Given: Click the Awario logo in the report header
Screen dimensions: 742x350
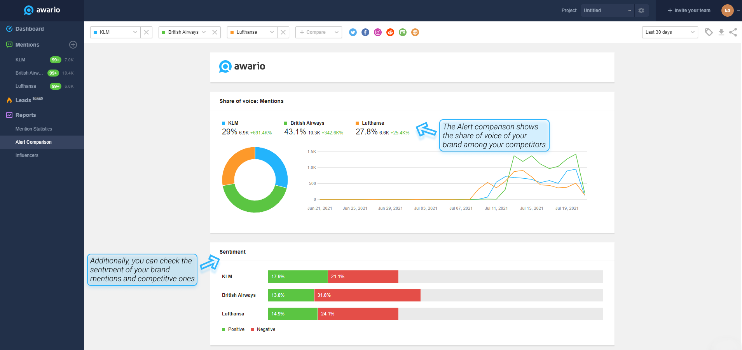Looking at the screenshot, I should [242, 66].
